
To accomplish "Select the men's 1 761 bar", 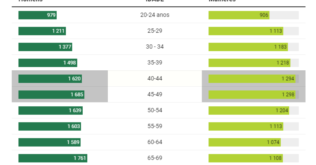I will [x=53, y=158].
